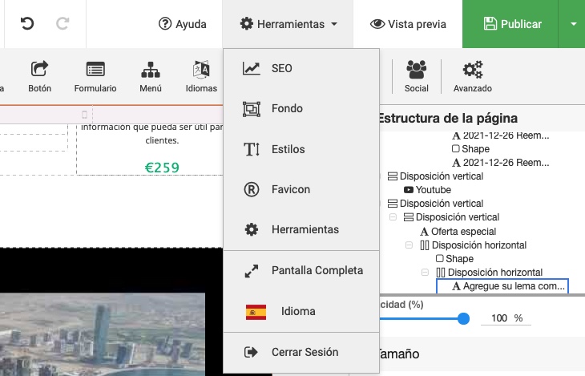585x376 pixels.
Task: Click the green Publicar button
Action: coord(513,24)
